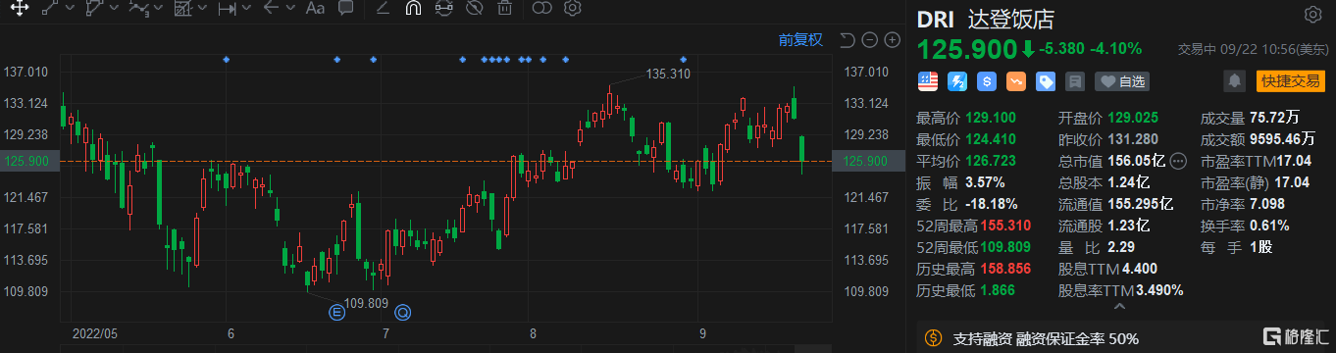The image size is (1336, 353).
Task: Choose the Aa text annotation tool
Action: tap(315, 9)
